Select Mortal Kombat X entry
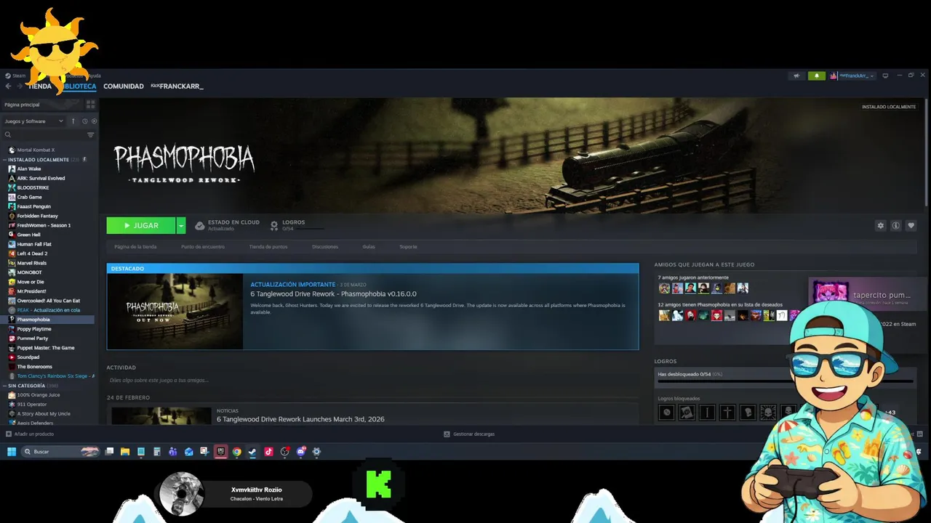Screen dimensions: 931x523 [36, 150]
